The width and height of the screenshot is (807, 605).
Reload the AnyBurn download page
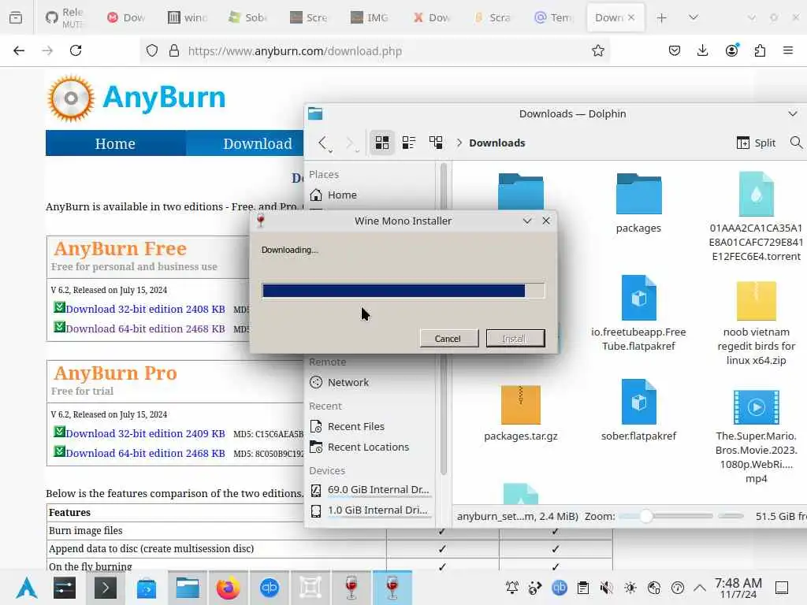76,50
